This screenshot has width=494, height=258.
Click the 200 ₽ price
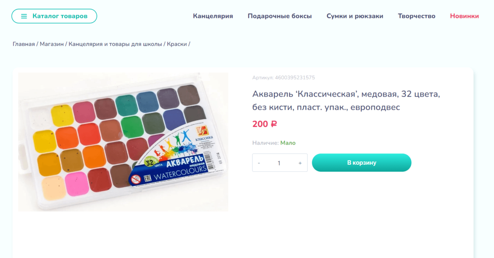[264, 124]
